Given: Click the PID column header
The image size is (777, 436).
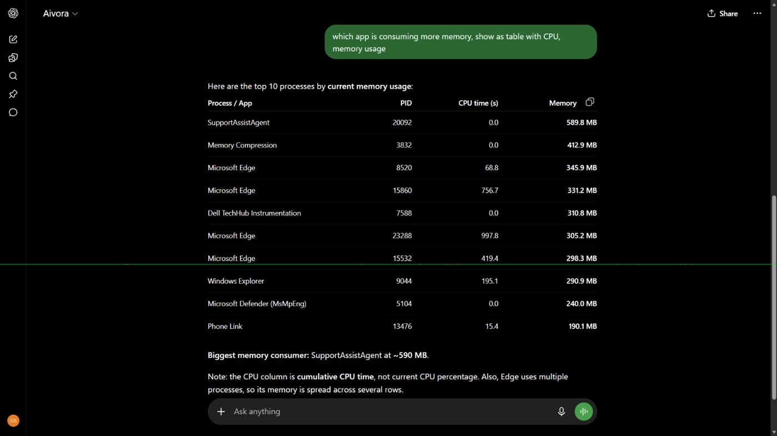Looking at the screenshot, I should 406,103.
